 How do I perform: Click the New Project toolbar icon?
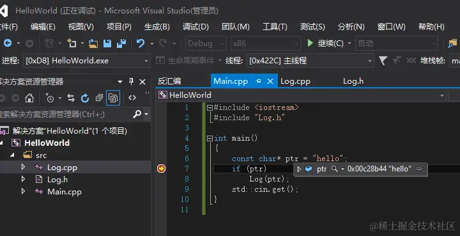72,43
